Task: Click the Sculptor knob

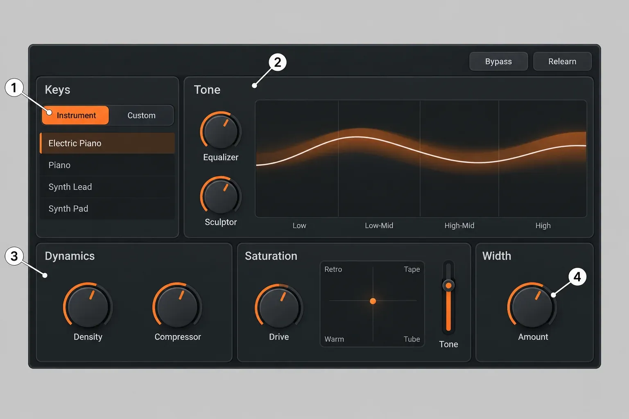Action: (221, 196)
